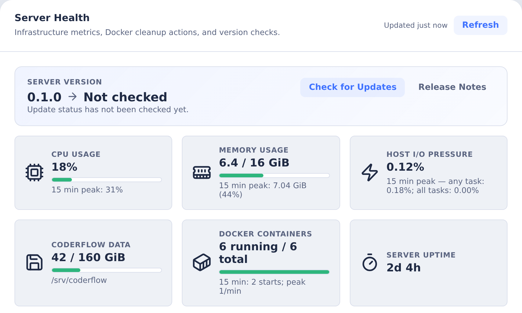The height and width of the screenshot is (313, 522).
Task: Click the Memory usage progress bar
Action: (x=274, y=175)
